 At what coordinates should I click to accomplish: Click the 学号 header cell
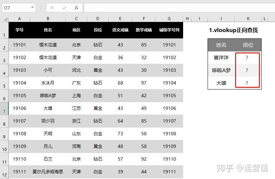[19, 30]
